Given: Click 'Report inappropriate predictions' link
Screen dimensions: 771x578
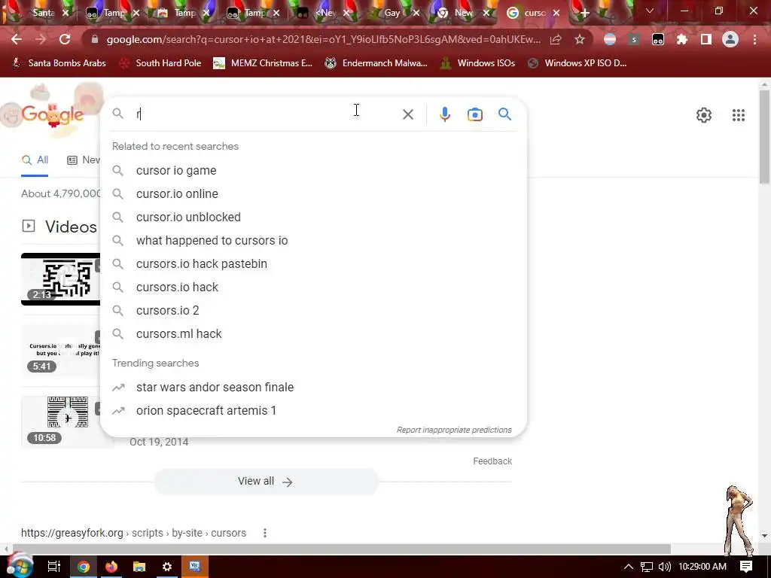Looking at the screenshot, I should point(454,430).
